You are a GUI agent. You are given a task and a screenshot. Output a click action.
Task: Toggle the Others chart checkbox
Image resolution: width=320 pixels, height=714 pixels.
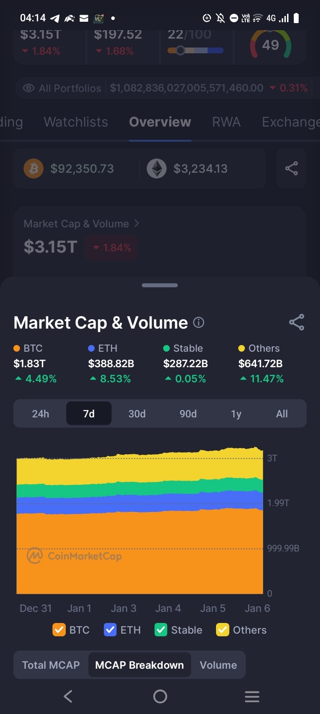pos(223,630)
